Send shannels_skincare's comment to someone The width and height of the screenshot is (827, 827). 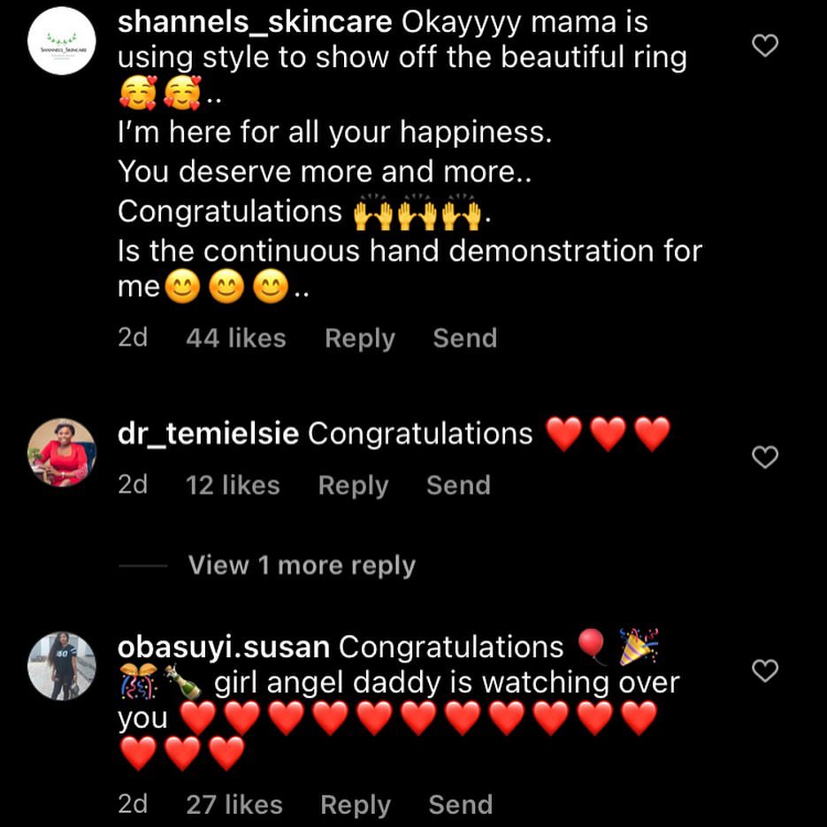click(x=465, y=338)
